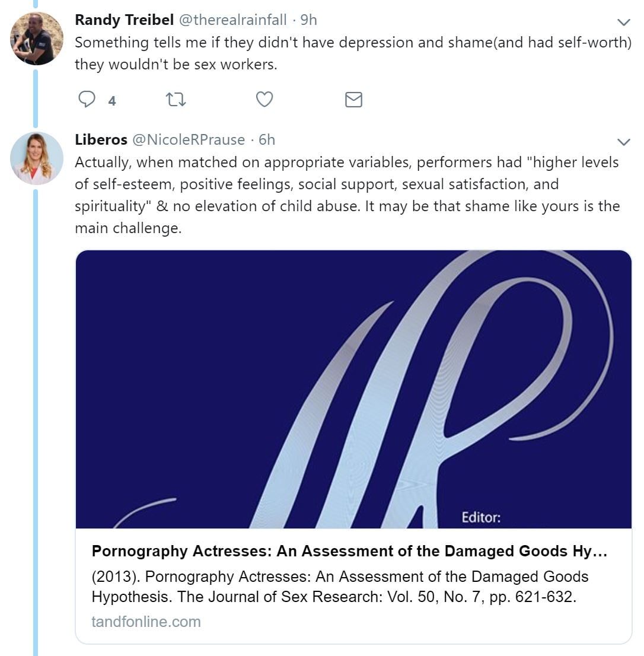Open the journal cover preview image
The width and height of the screenshot is (644, 656).
pyautogui.click(x=353, y=389)
